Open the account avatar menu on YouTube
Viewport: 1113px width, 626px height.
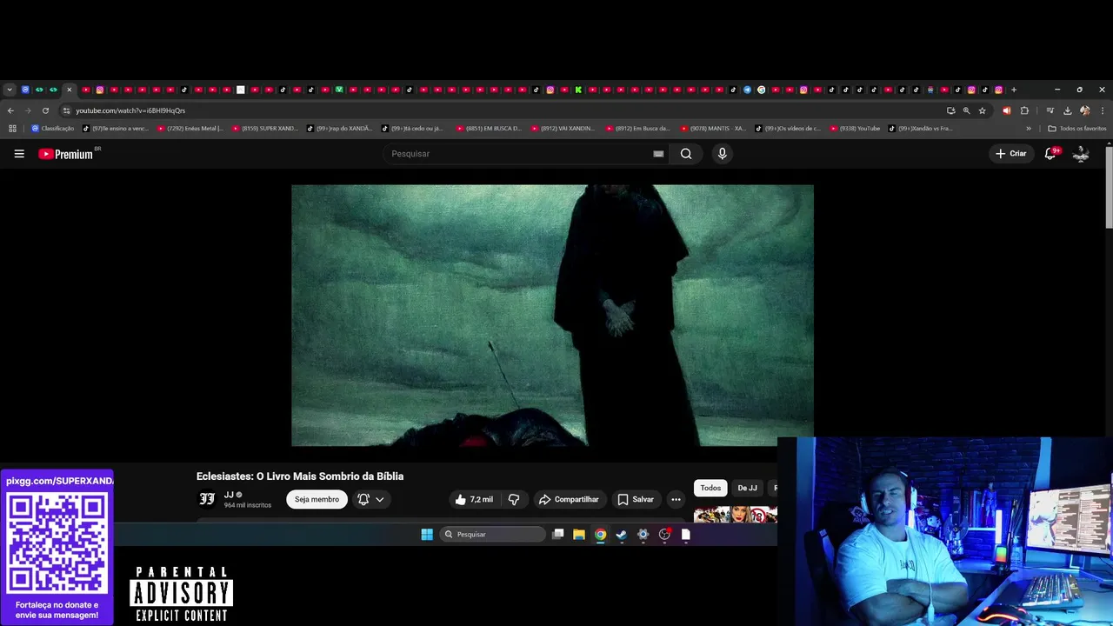(1081, 154)
